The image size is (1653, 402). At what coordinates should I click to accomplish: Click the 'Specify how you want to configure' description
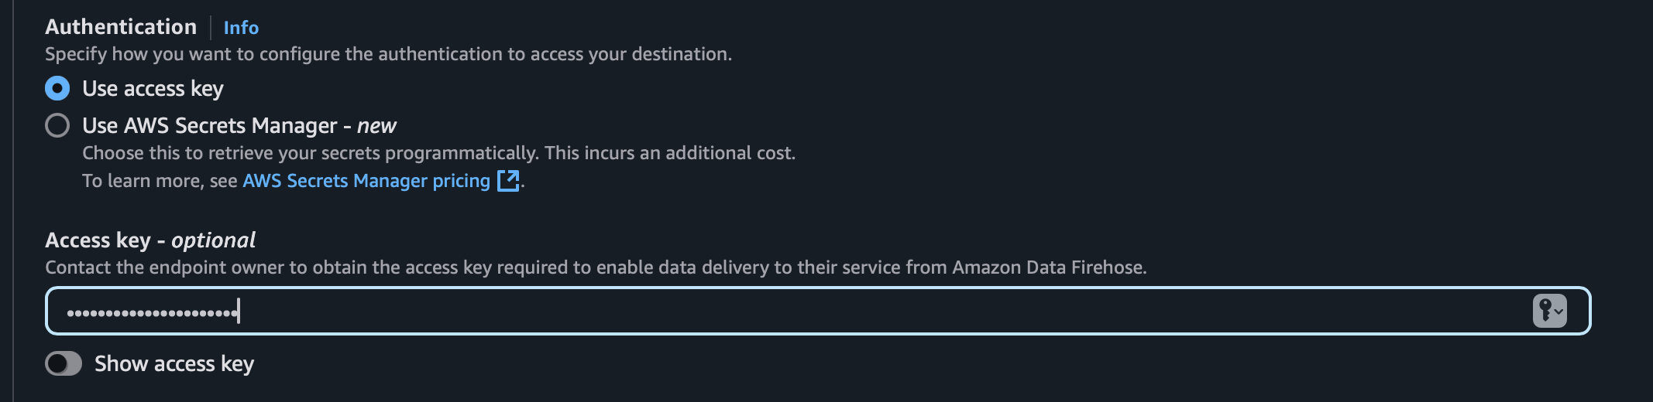coord(388,54)
